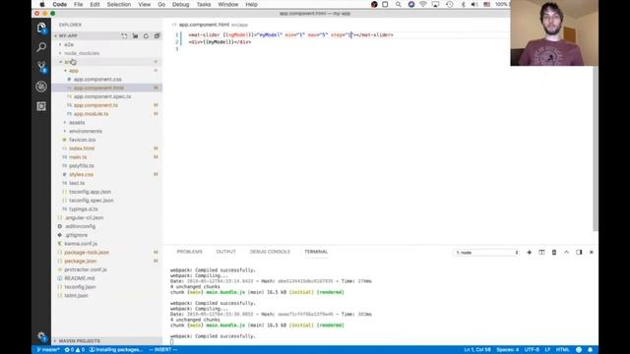The width and height of the screenshot is (630, 354).
Task: Add a new terminal with plus icon
Action: [x=530, y=252]
